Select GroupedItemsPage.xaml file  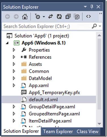(x=54, y=114)
